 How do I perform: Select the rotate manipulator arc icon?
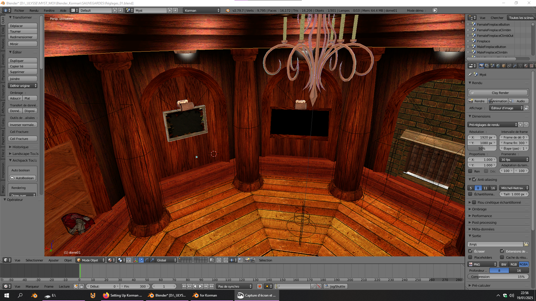147,260
